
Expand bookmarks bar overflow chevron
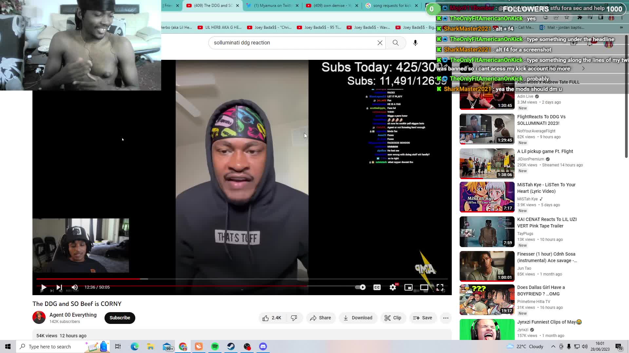coord(621,27)
